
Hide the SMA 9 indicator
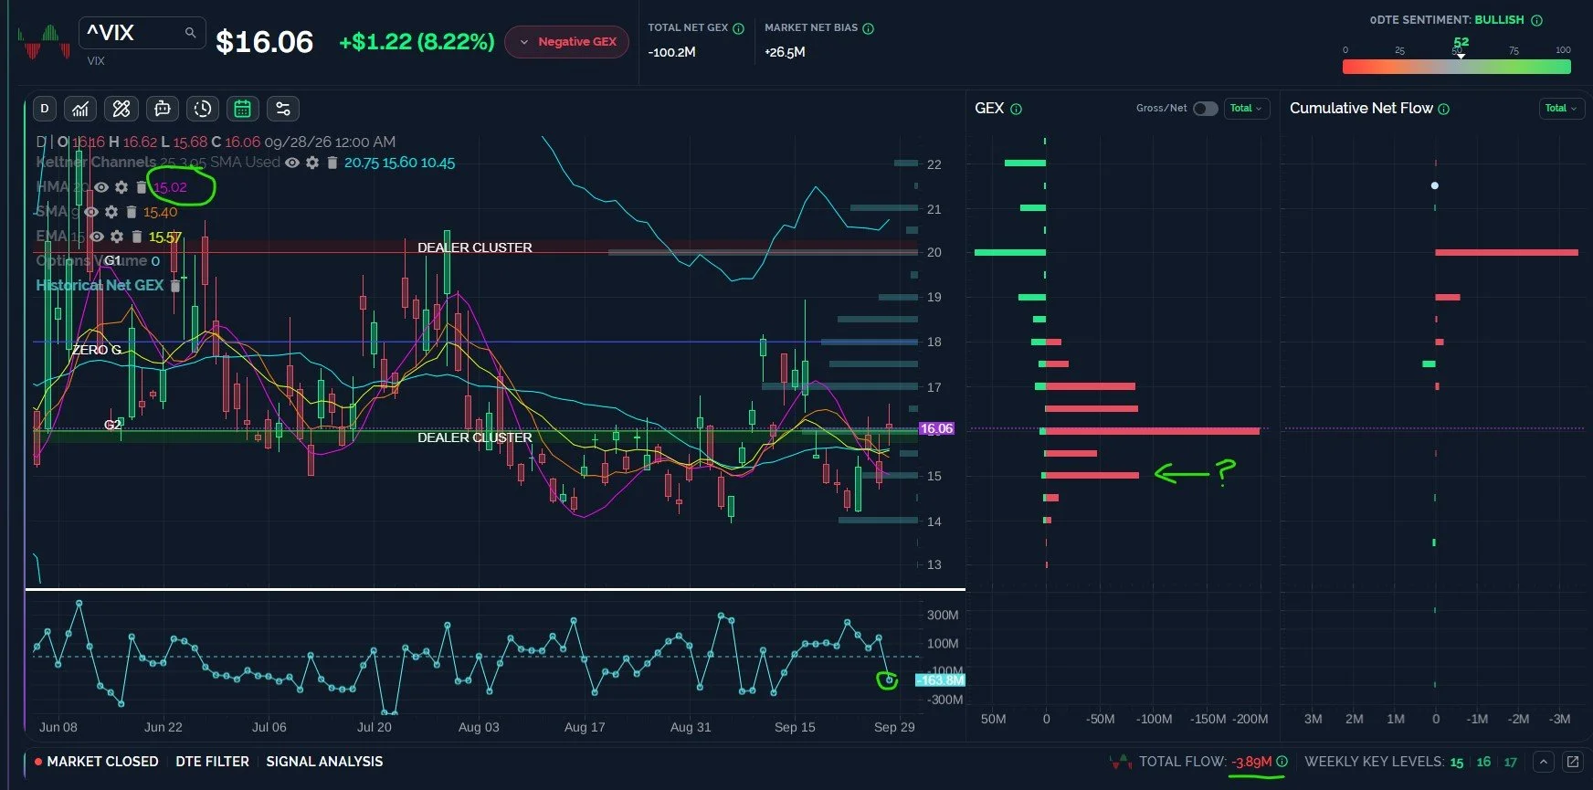coord(91,212)
